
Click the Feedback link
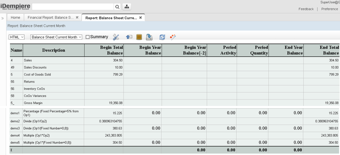coord(306,9)
